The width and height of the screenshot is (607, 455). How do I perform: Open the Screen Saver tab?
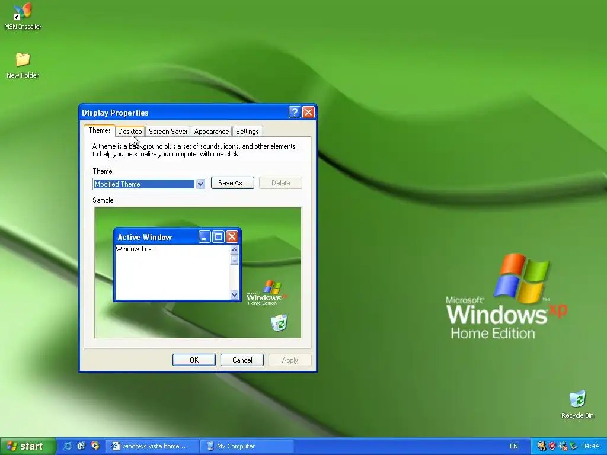click(x=168, y=132)
